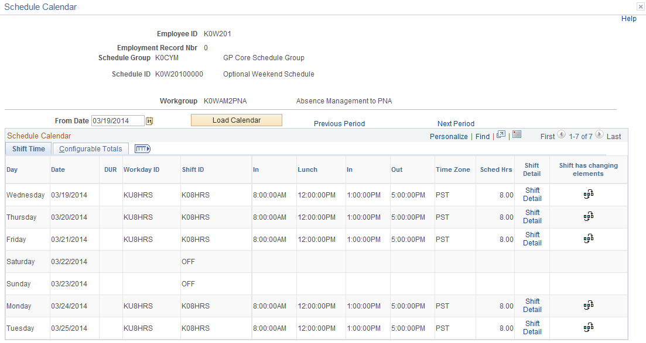
Task: Click the Last navigation text
Action: click(613, 137)
